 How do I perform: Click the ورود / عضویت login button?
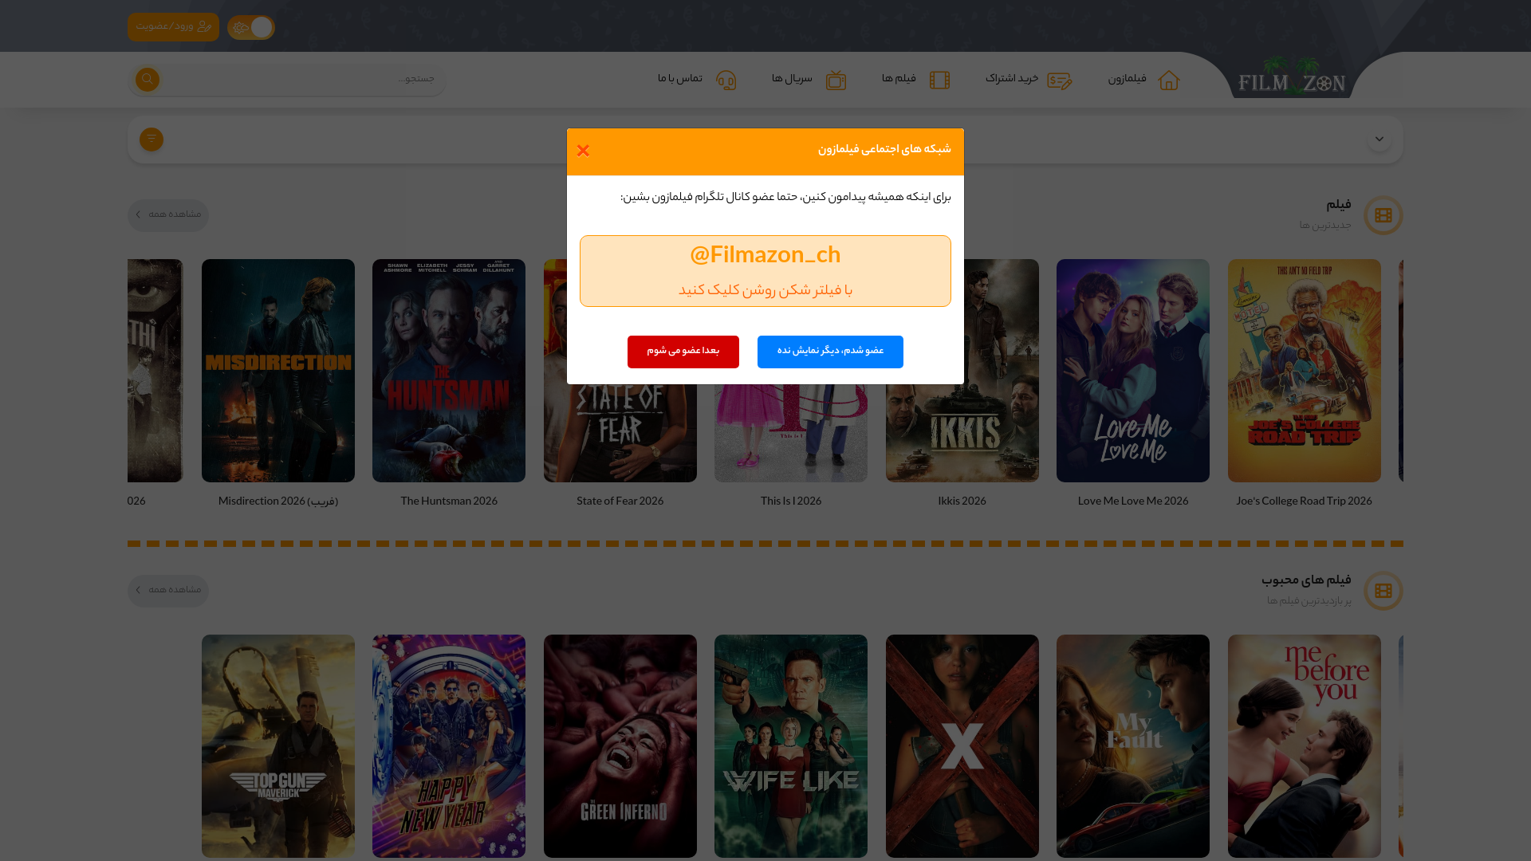pos(173,27)
